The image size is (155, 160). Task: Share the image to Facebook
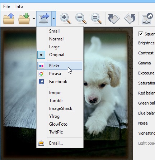point(60,82)
